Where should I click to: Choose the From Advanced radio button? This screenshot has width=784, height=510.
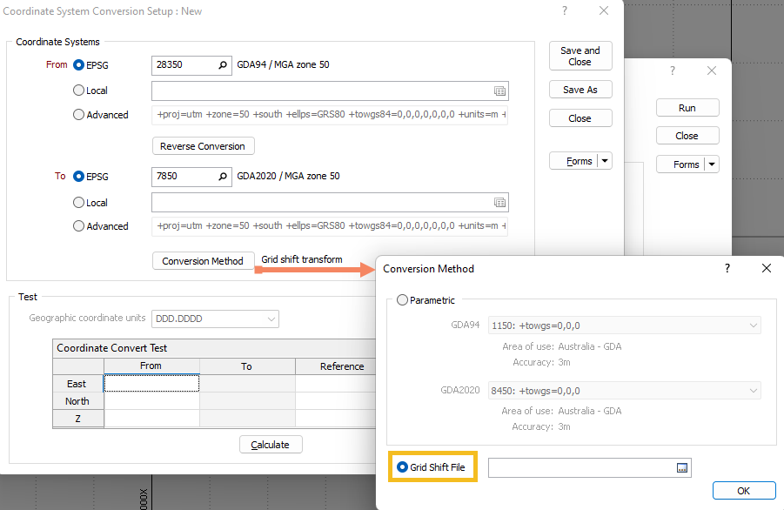[79, 115]
